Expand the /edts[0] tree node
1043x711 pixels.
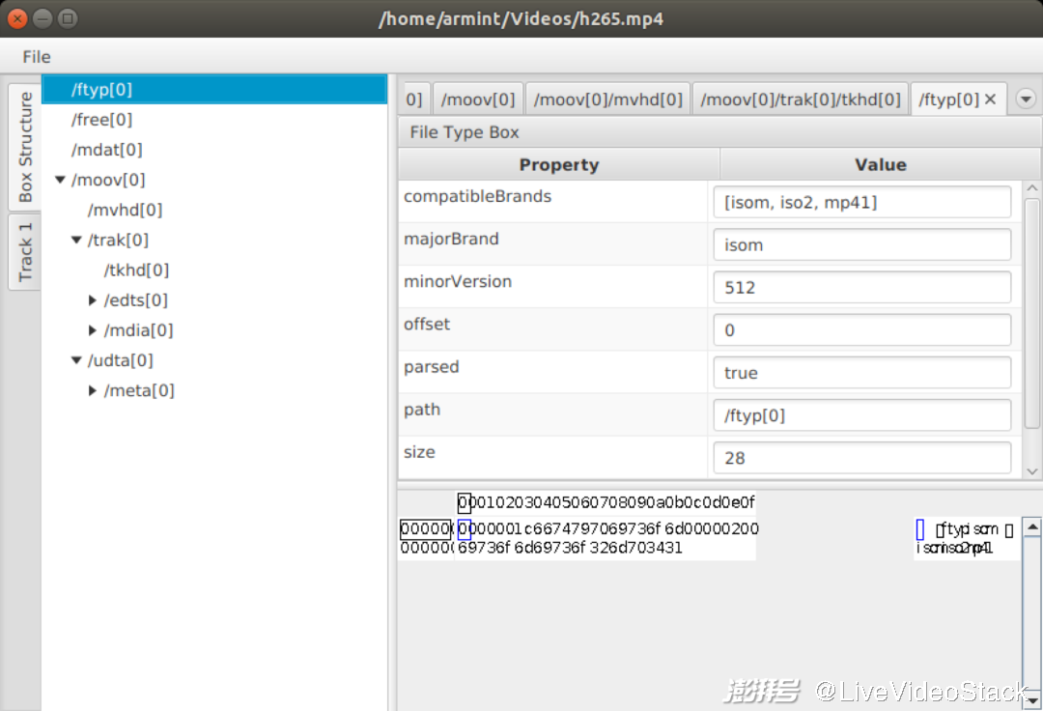93,300
